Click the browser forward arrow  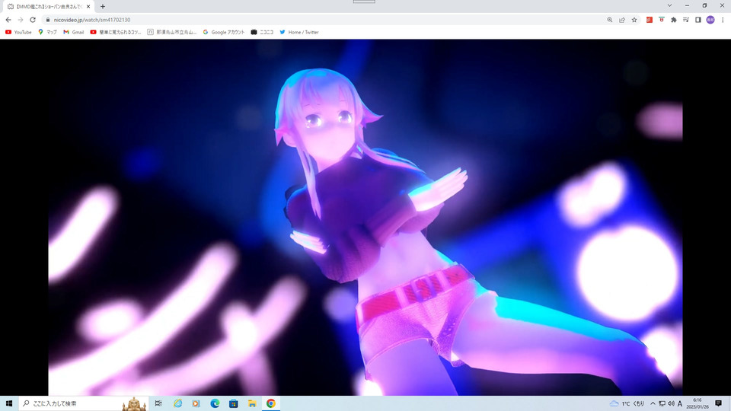coord(21,20)
